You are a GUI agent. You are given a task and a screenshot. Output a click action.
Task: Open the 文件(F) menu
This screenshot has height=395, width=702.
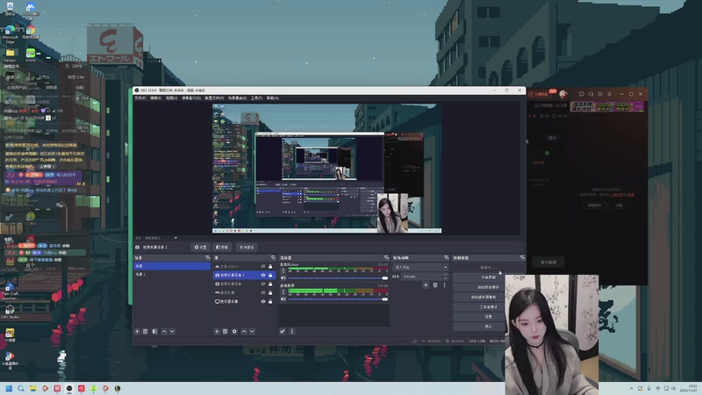[x=140, y=98]
